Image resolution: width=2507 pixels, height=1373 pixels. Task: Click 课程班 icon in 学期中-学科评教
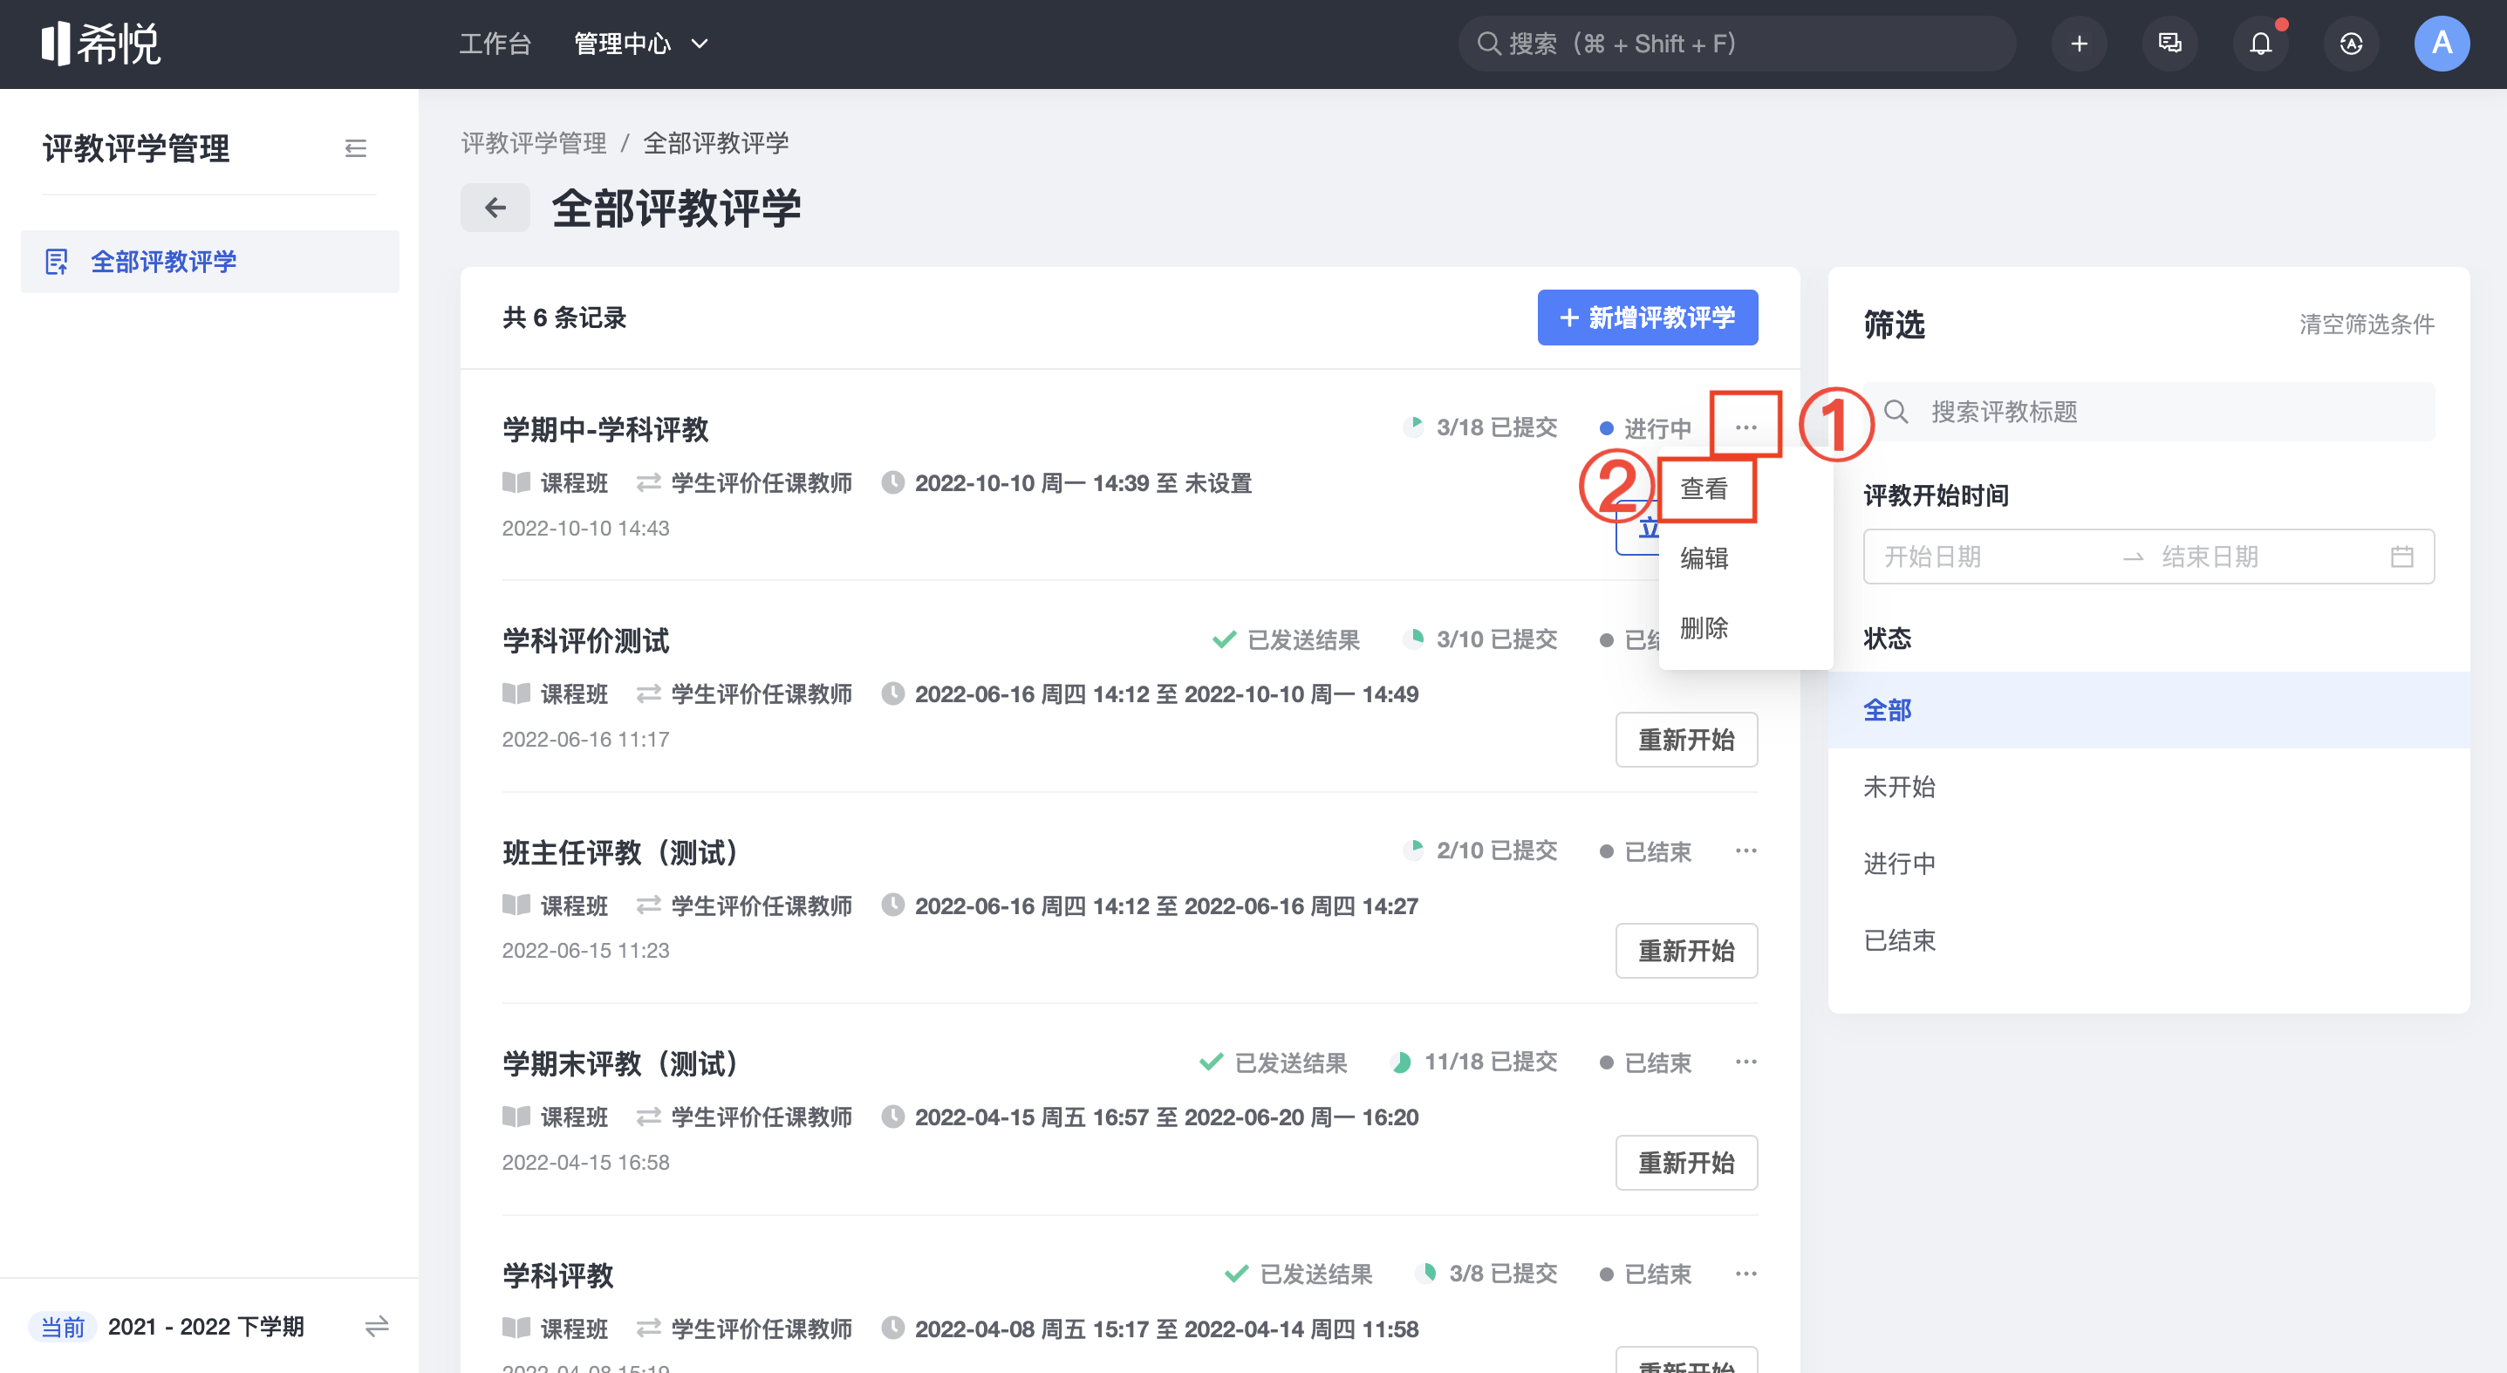(x=516, y=482)
